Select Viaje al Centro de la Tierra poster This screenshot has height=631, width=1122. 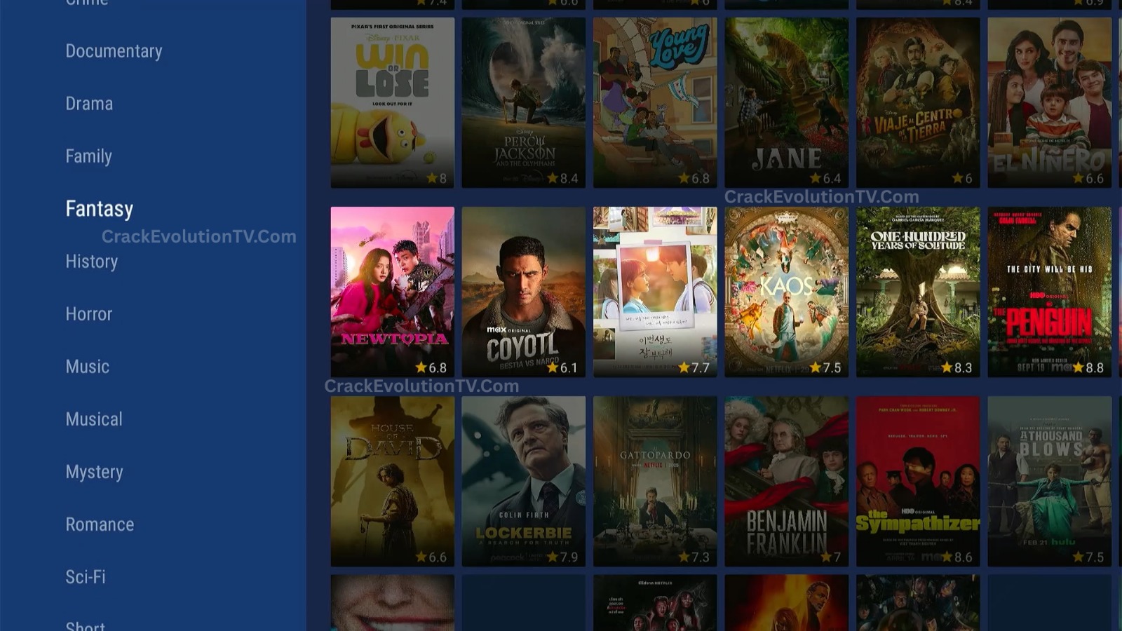tap(918, 103)
